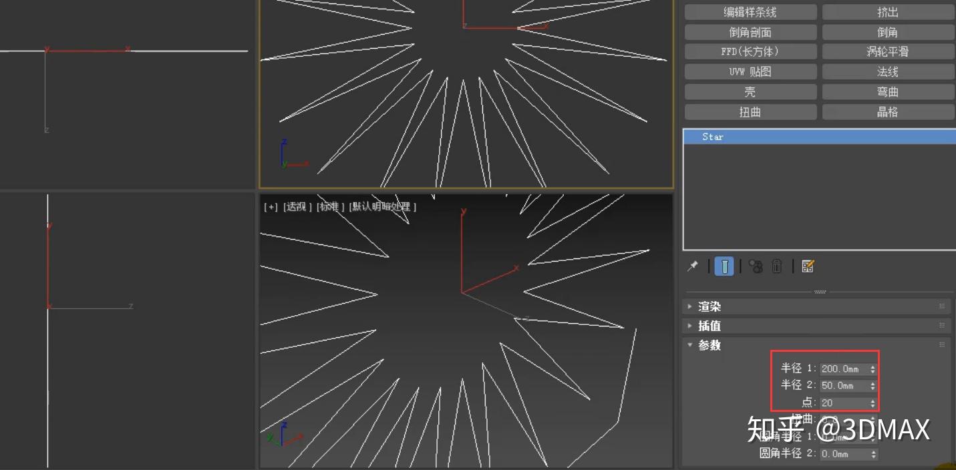
Task: Open Configure Modifier Sets icon
Action: [x=807, y=266]
